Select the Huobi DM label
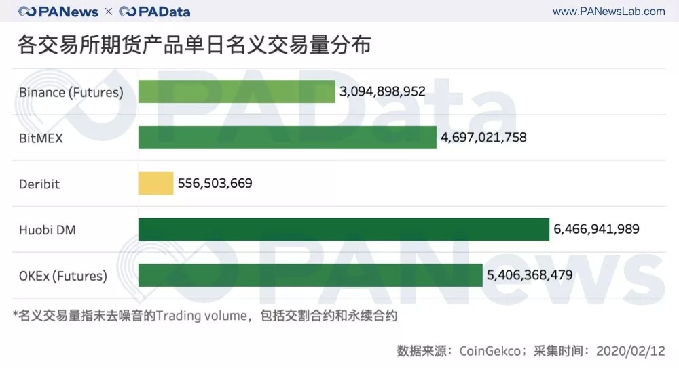This screenshot has height=368, width=679. pyautogui.click(x=48, y=230)
